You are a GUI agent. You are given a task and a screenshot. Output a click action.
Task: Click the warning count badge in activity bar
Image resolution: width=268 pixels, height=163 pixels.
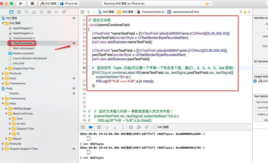208,4
